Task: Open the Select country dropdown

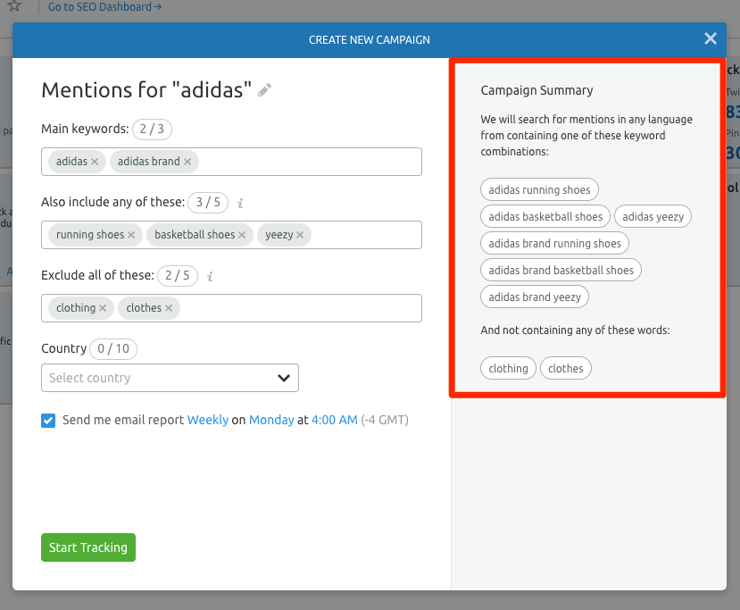Action: [x=170, y=378]
